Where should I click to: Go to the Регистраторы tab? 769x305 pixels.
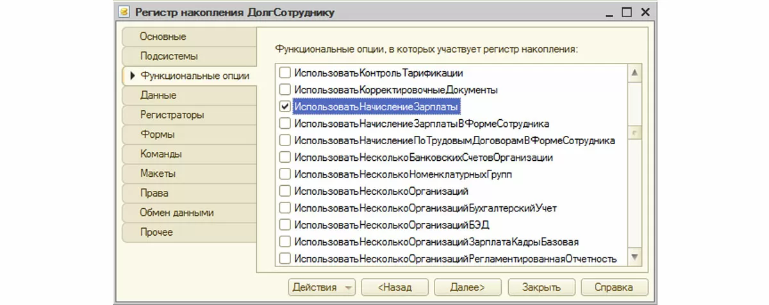(x=188, y=115)
